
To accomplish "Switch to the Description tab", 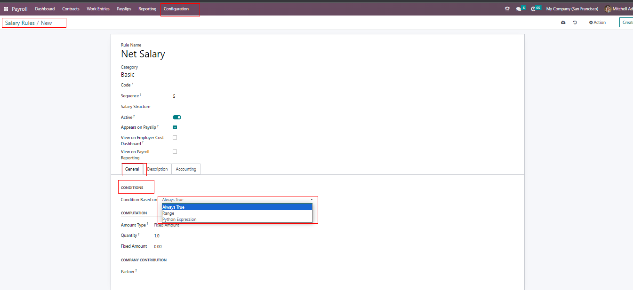I will click(157, 169).
